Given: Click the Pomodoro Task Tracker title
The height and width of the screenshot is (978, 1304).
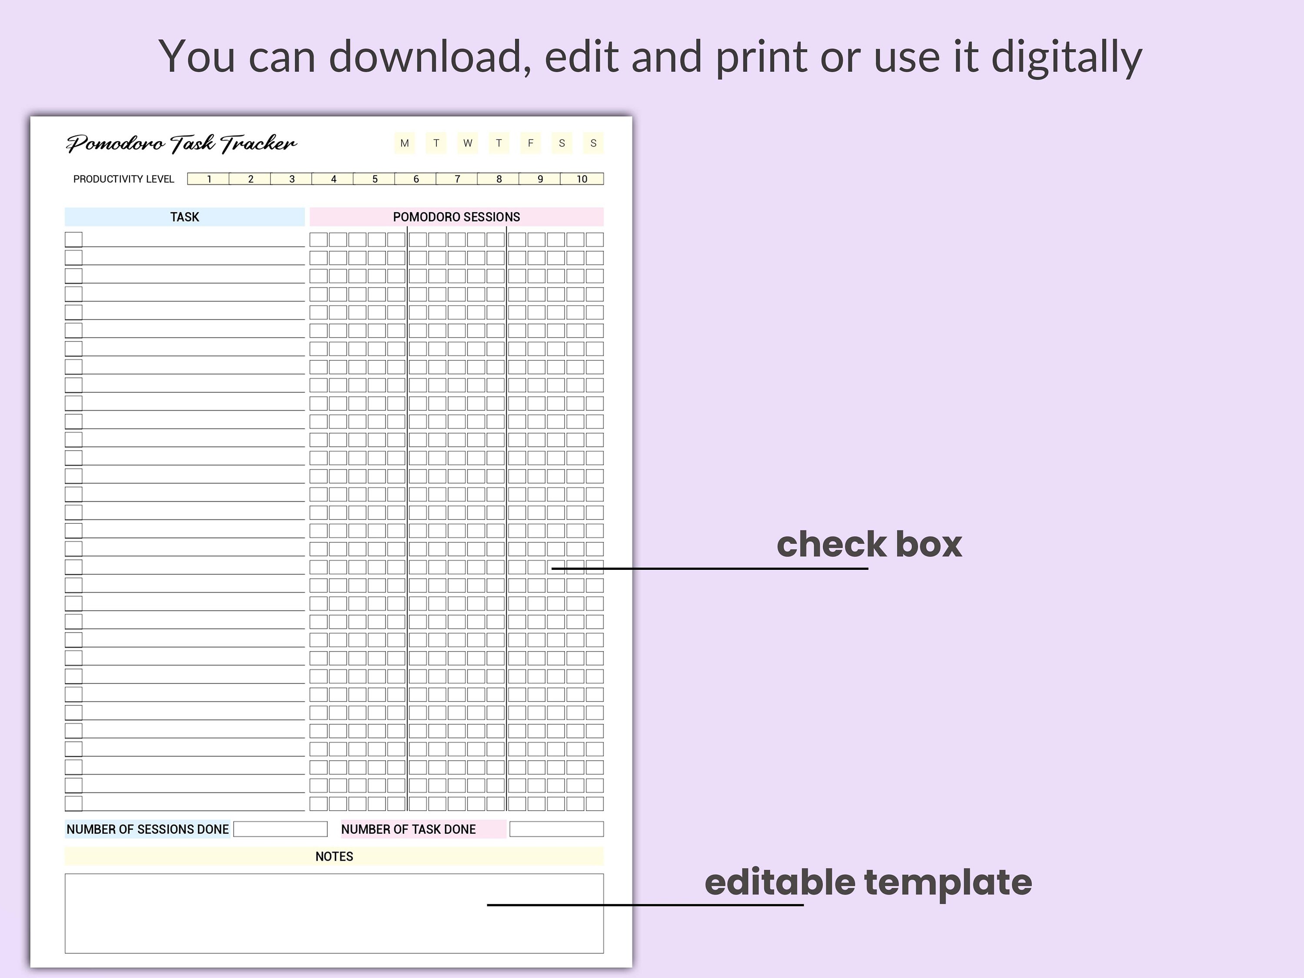Looking at the screenshot, I should click(x=182, y=143).
